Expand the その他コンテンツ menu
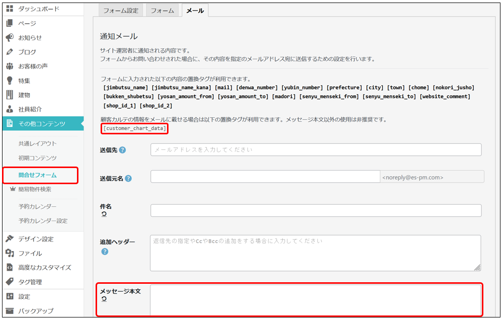The width and height of the screenshot is (503, 320). 42,123
